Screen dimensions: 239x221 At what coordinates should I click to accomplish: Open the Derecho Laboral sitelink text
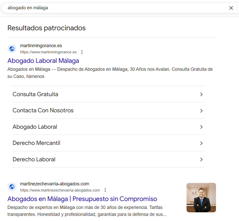pyautogui.click(x=34, y=159)
